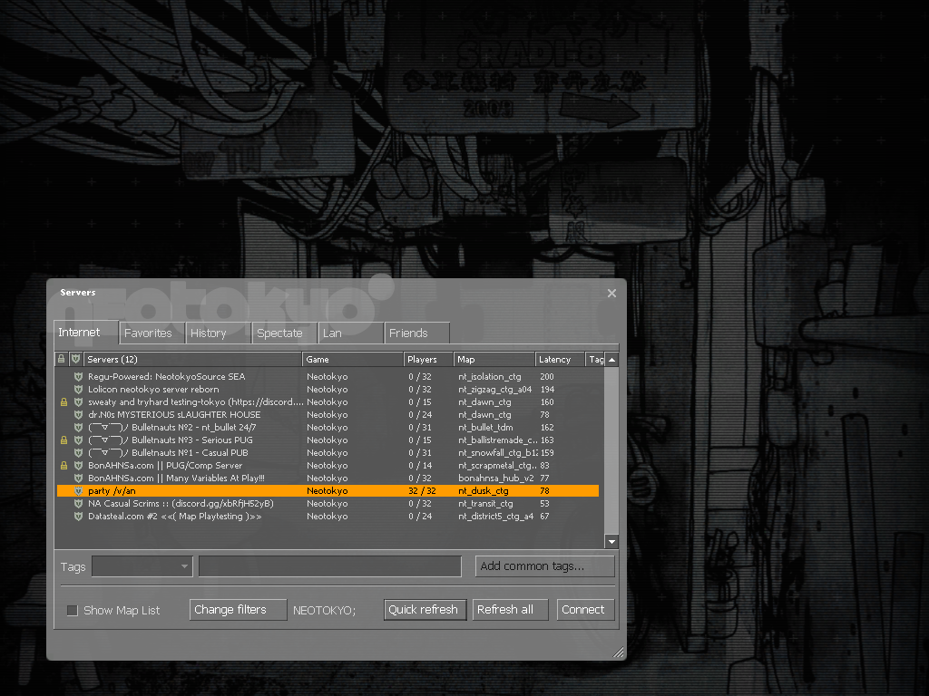Click Quick refresh
This screenshot has width=929, height=696.
(x=425, y=610)
